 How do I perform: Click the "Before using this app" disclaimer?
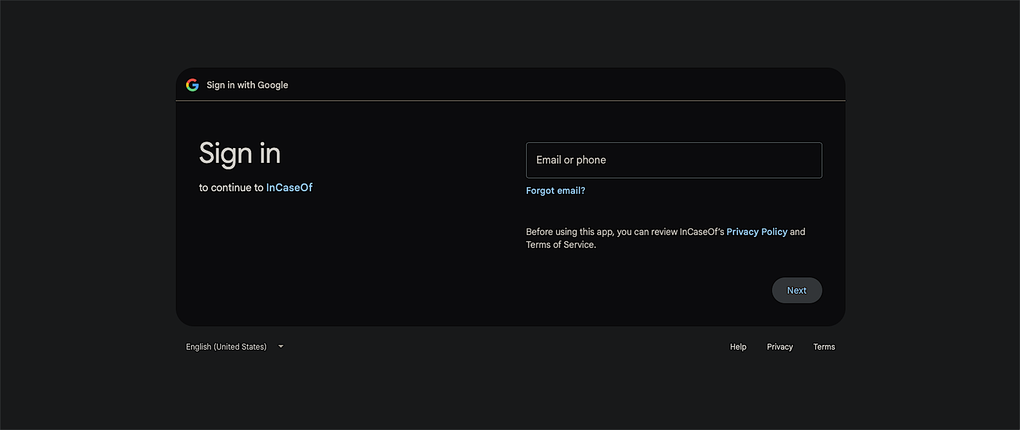pyautogui.click(x=665, y=238)
